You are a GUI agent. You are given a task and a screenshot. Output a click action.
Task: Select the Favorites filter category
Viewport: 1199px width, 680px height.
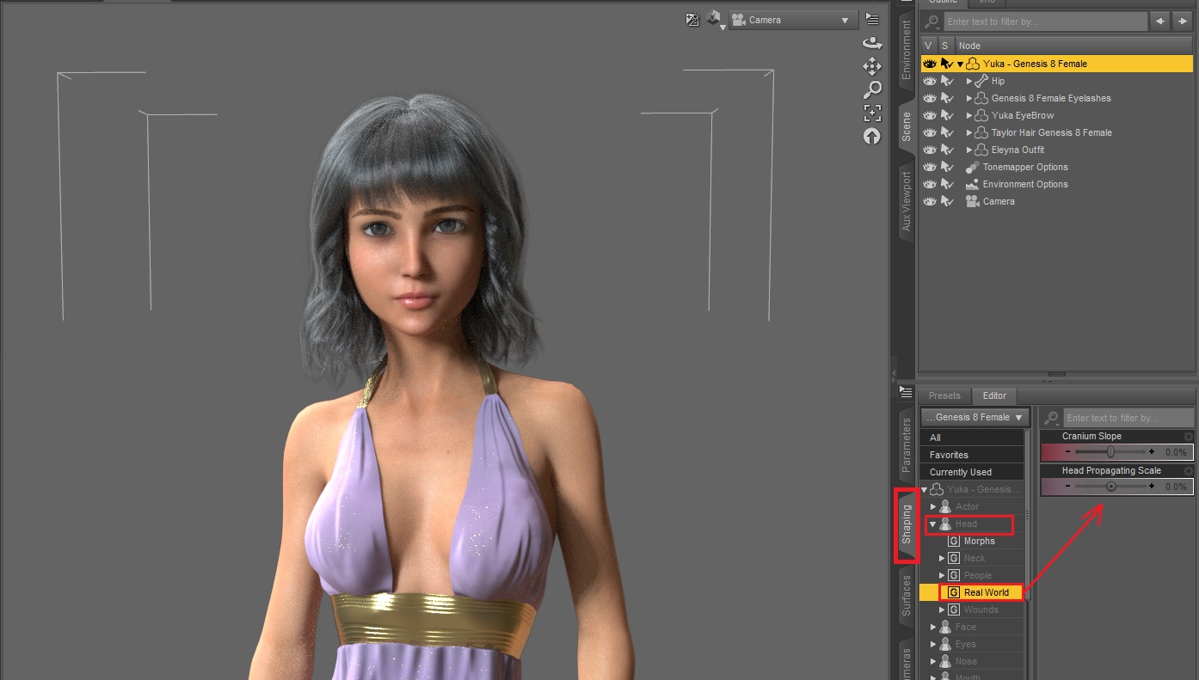click(972, 455)
